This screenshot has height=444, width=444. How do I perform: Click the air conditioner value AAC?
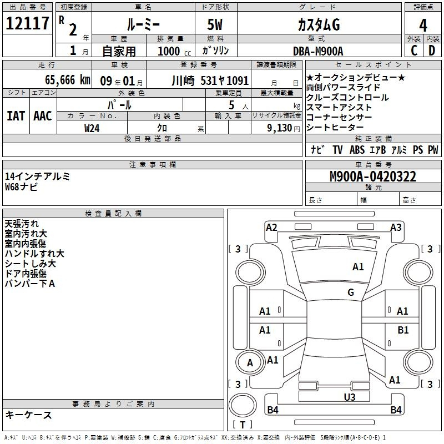point(43,116)
